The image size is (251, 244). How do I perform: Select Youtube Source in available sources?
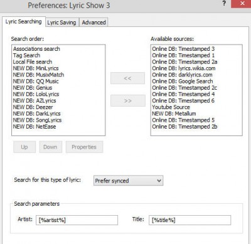pos(171,107)
